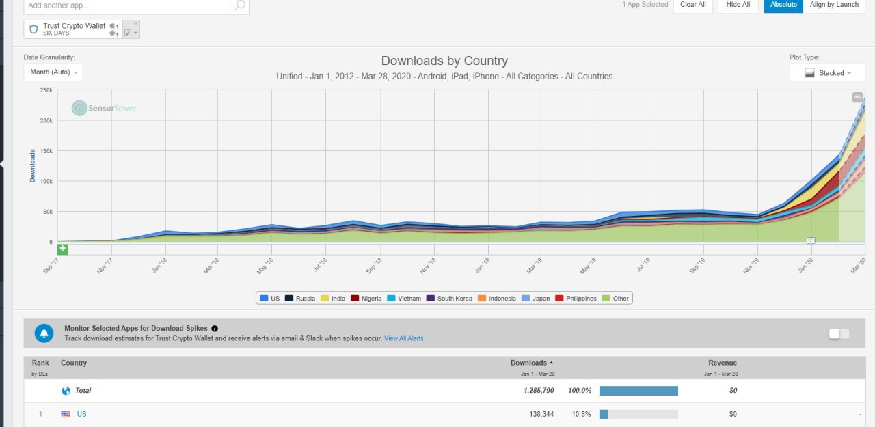This screenshot has width=875, height=427.
Task: Open the Date Granularity Month (Auto) dropdown
Action: pyautogui.click(x=53, y=72)
